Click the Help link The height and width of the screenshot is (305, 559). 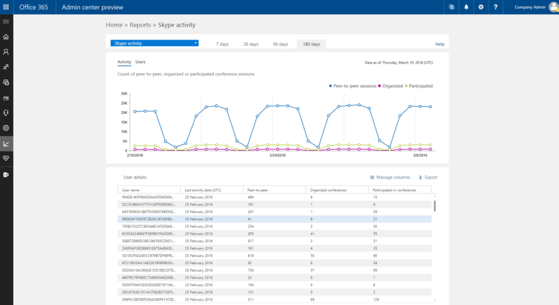click(439, 44)
